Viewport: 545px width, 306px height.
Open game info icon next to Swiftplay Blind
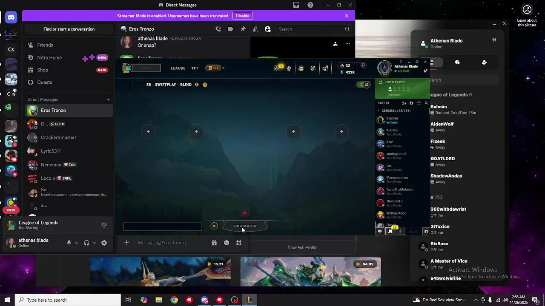click(196, 85)
